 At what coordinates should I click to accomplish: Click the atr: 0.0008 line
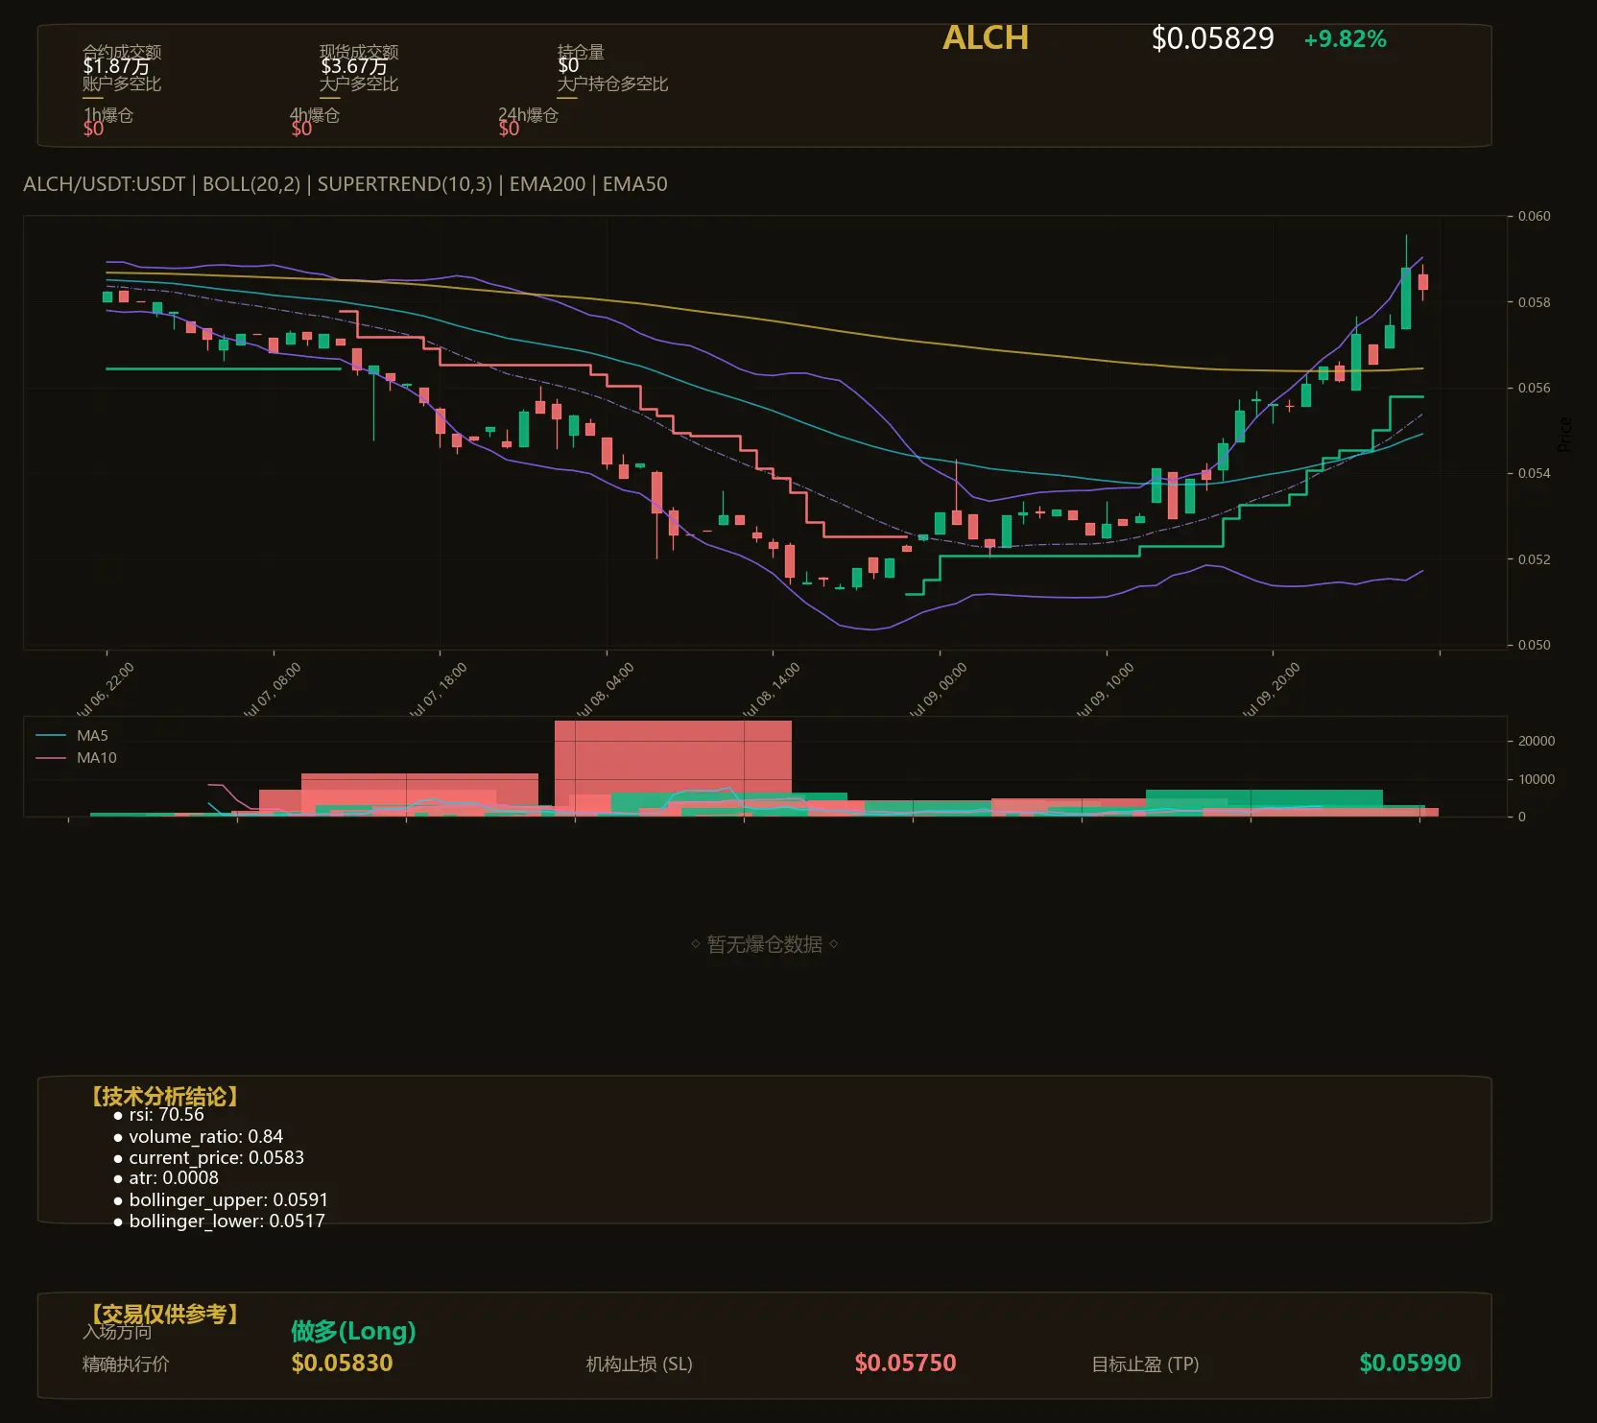pos(165,1178)
